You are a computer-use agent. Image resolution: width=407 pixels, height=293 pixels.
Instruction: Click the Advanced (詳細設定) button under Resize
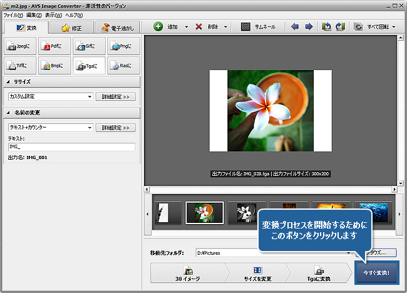pos(115,96)
